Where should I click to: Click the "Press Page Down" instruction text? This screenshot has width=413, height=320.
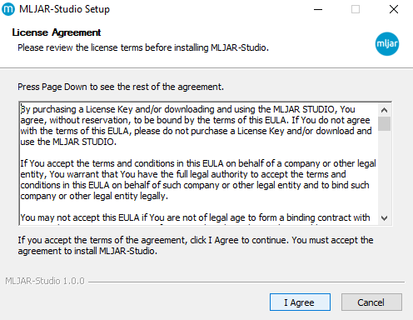tap(121, 87)
